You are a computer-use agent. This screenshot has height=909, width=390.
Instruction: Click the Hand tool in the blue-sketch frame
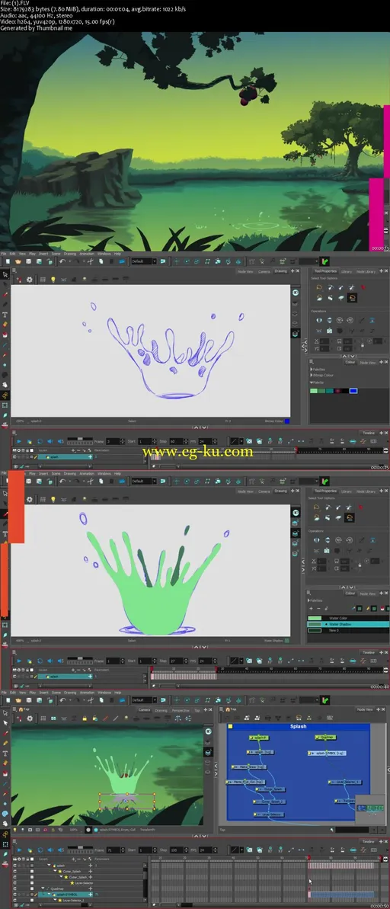pos(5,384)
